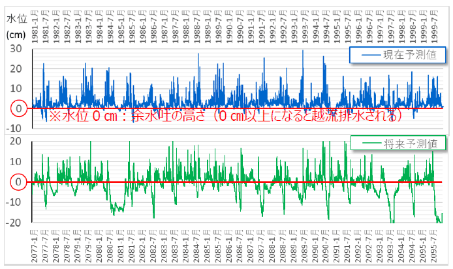The image size is (453, 269).
Task: Click the 10 label on the upper chart's y-axis
Action: click(x=17, y=89)
